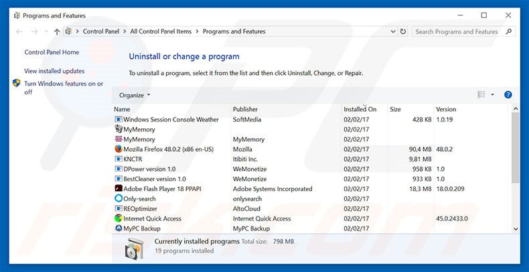The width and height of the screenshot is (529, 272).
Task: Click the scrollbar up arrow
Action: (516, 109)
